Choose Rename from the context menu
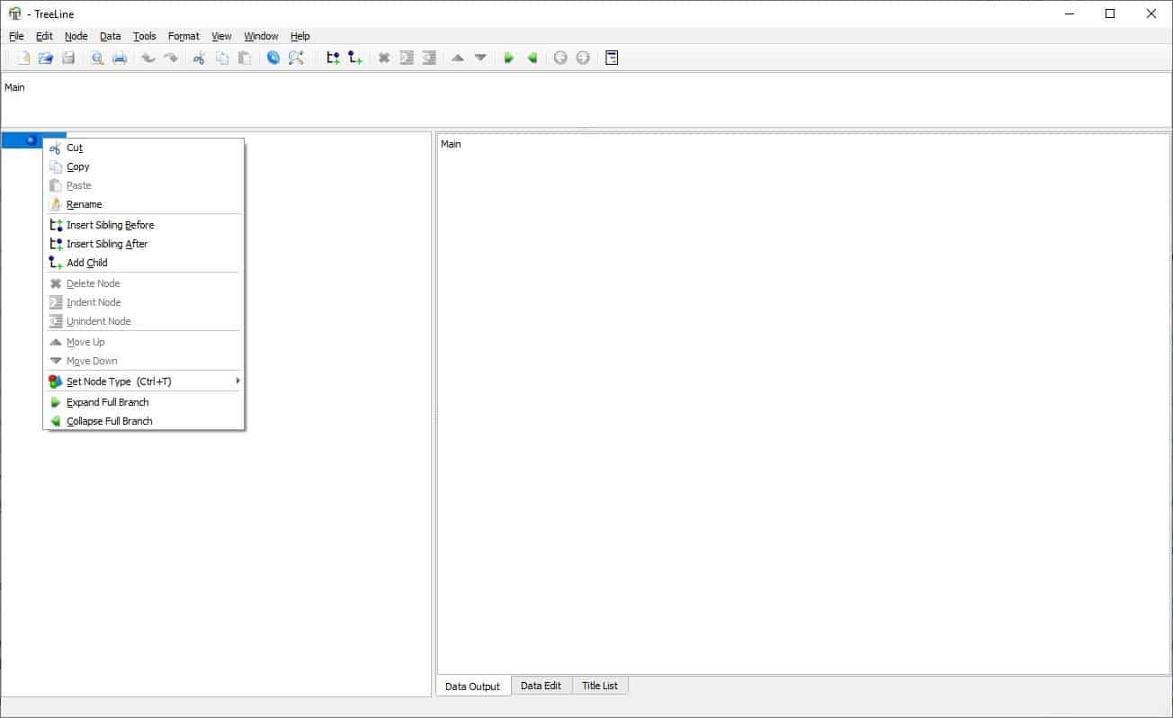The width and height of the screenshot is (1173, 718). (85, 204)
